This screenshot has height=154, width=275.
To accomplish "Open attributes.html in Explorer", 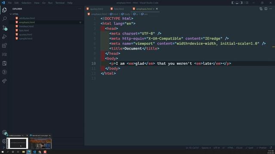I will 27,18.
